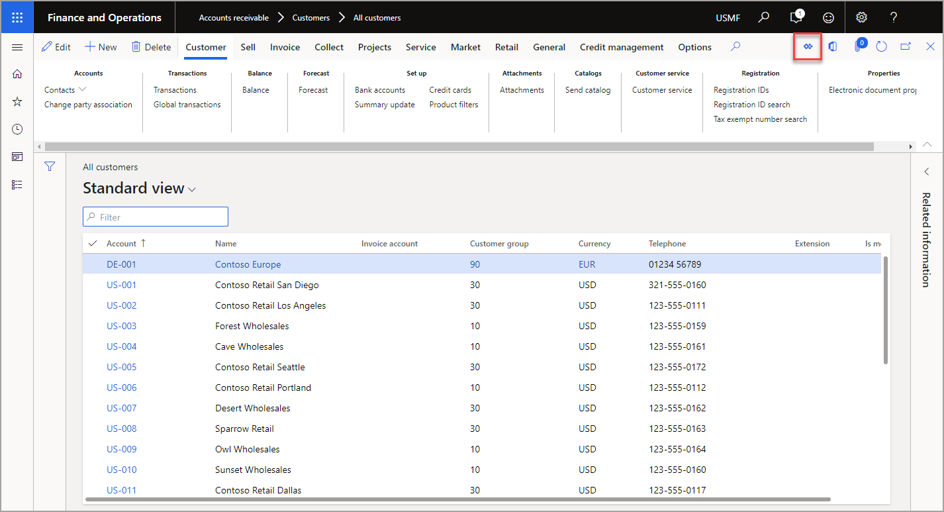Click Registration ID search
Viewport: 944px width, 512px height.
(x=752, y=105)
